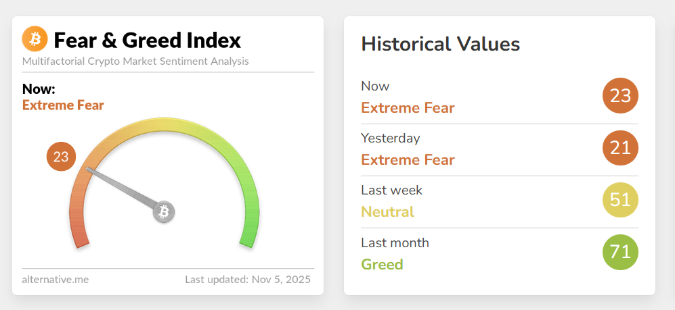The height and width of the screenshot is (310, 675).
Task: Click the orange Bitcoin logo icon
Action: tap(35, 39)
